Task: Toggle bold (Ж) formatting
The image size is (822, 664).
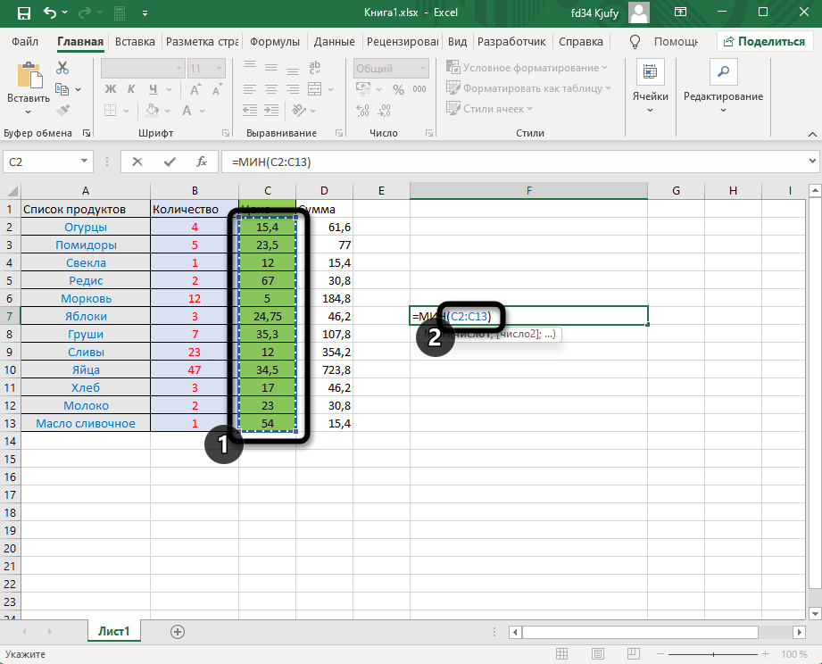Action: click(x=111, y=88)
